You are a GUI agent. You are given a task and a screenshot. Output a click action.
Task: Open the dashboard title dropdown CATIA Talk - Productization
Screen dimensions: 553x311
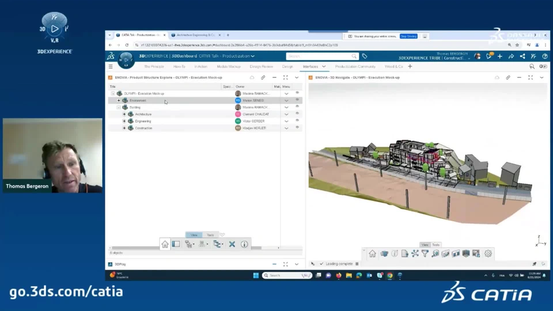click(252, 56)
